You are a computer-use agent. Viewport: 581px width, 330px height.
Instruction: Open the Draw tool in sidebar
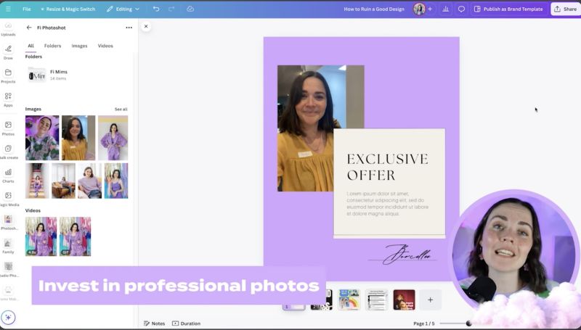tap(8, 52)
